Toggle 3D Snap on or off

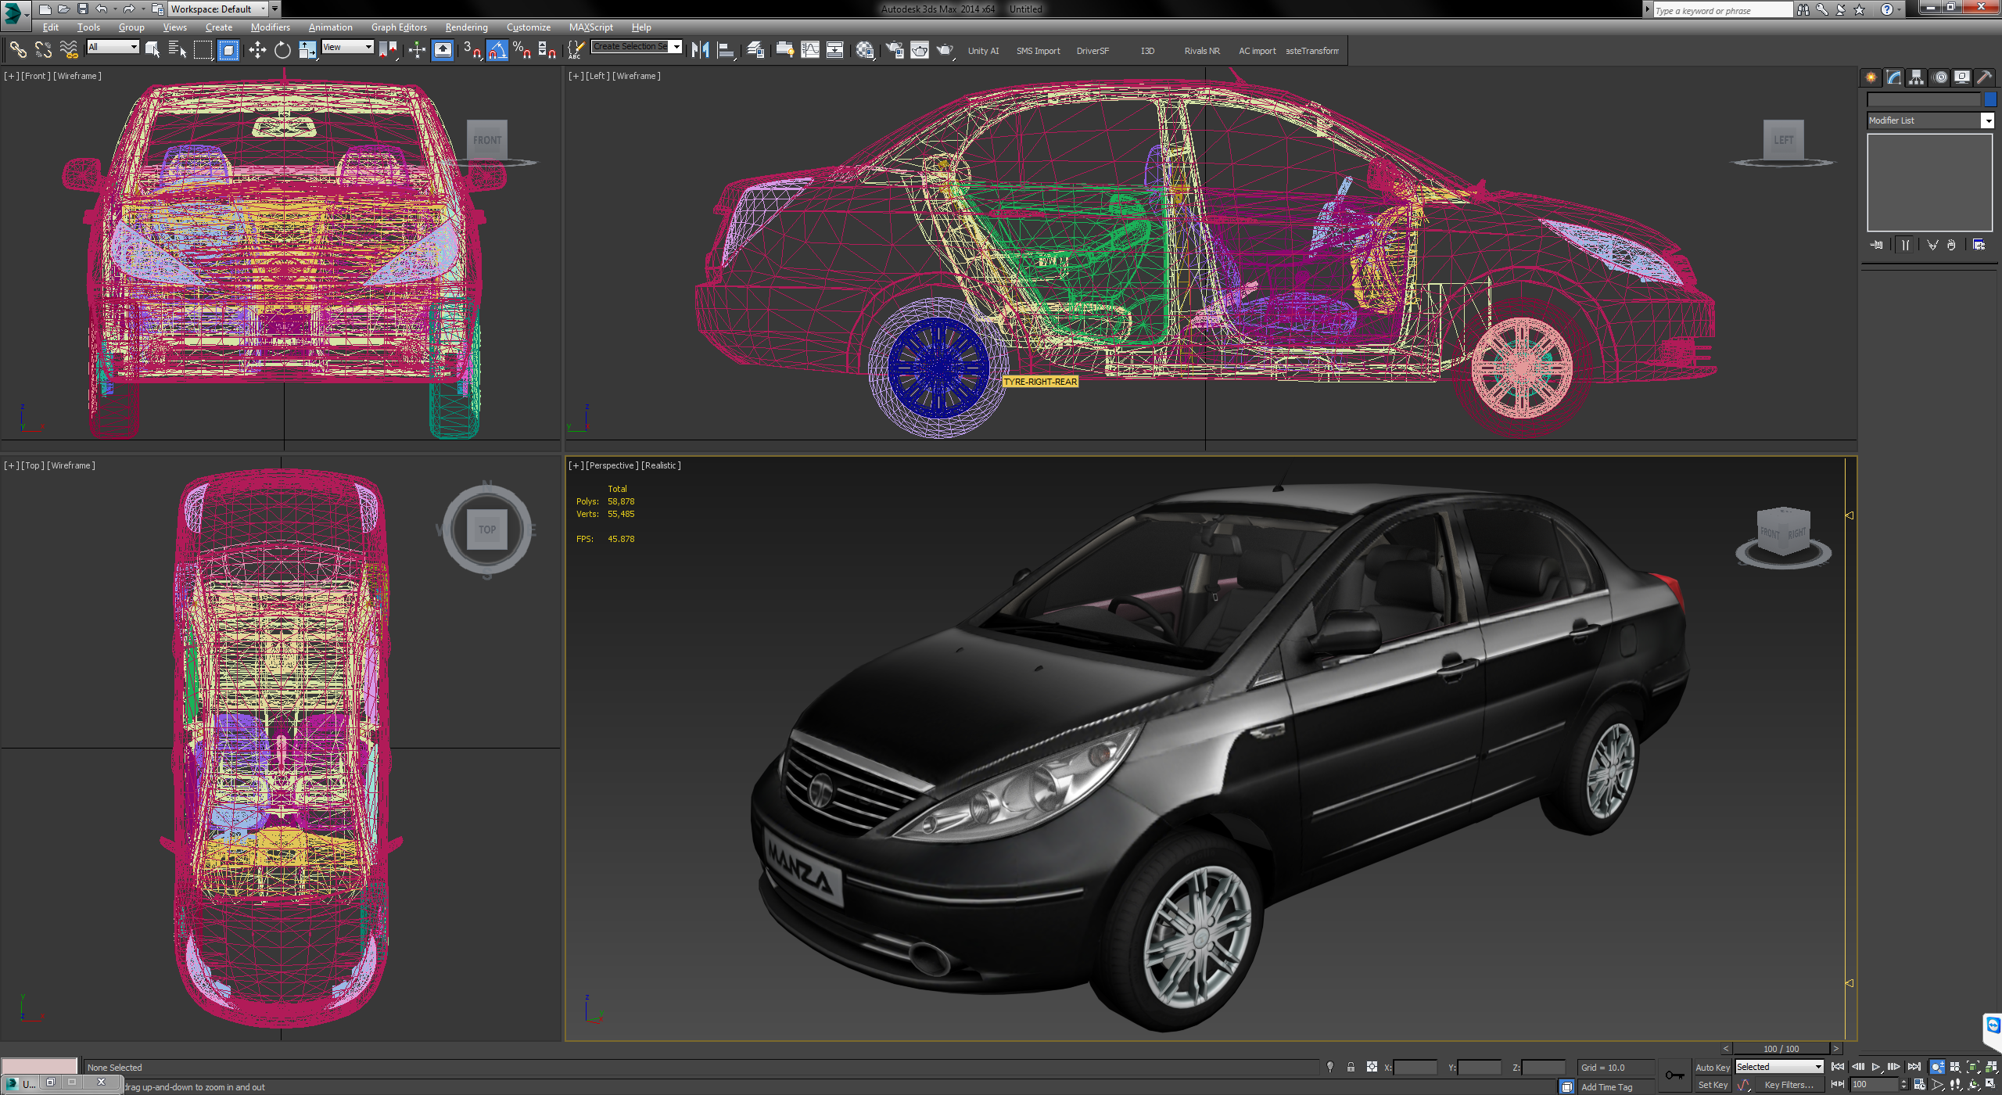click(470, 49)
